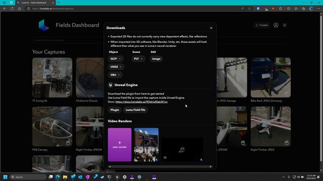Open the user account icon
This screenshot has width=323, height=181.
click(276, 25)
